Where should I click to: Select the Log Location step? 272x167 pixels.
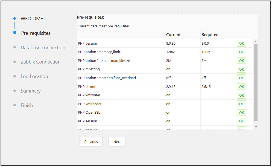coord(34,76)
